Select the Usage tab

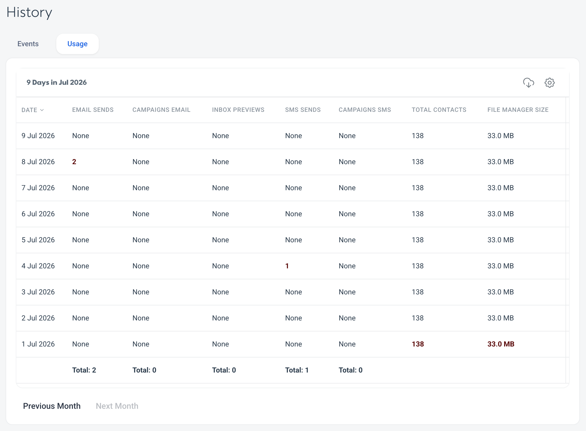pos(77,44)
